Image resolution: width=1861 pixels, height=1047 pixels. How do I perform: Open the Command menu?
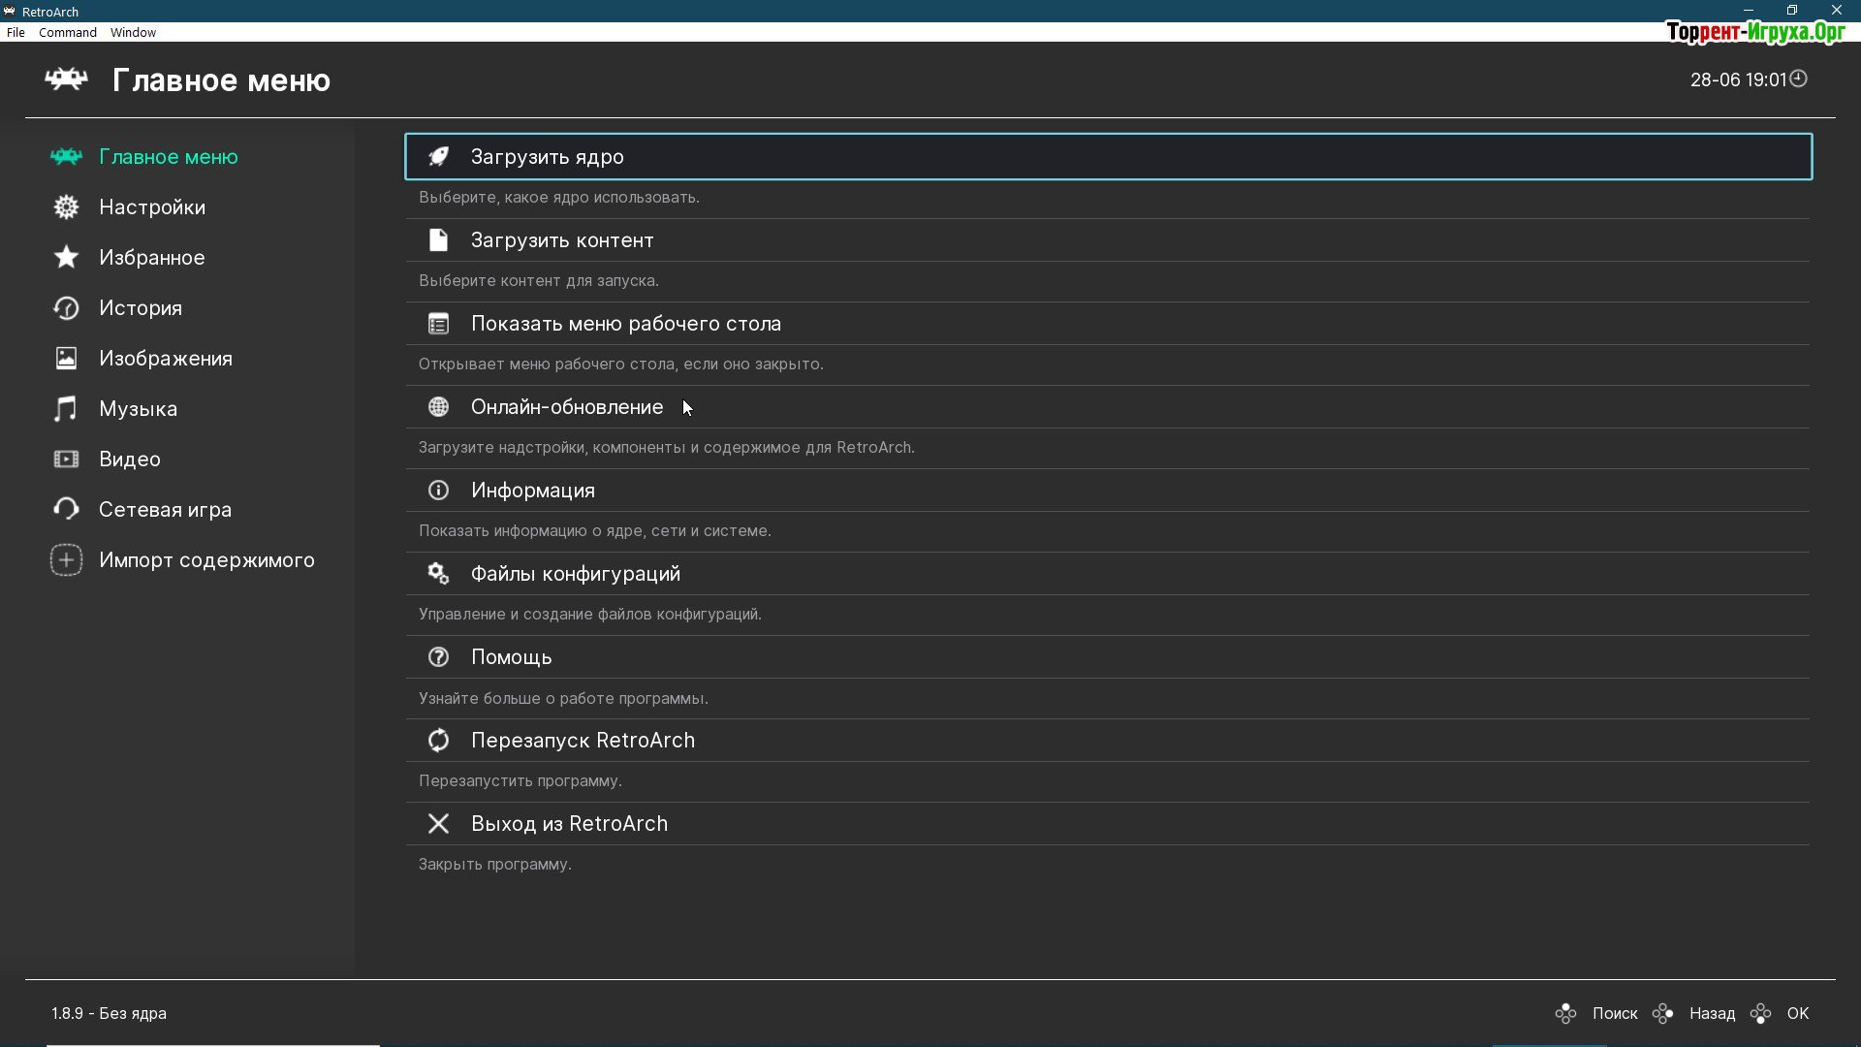point(68,32)
